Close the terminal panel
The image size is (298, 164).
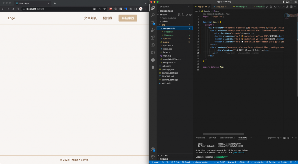(x=296, y=138)
